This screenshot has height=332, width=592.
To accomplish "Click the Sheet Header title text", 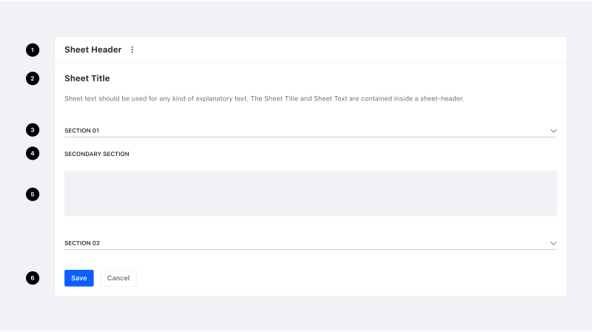I will coord(92,50).
